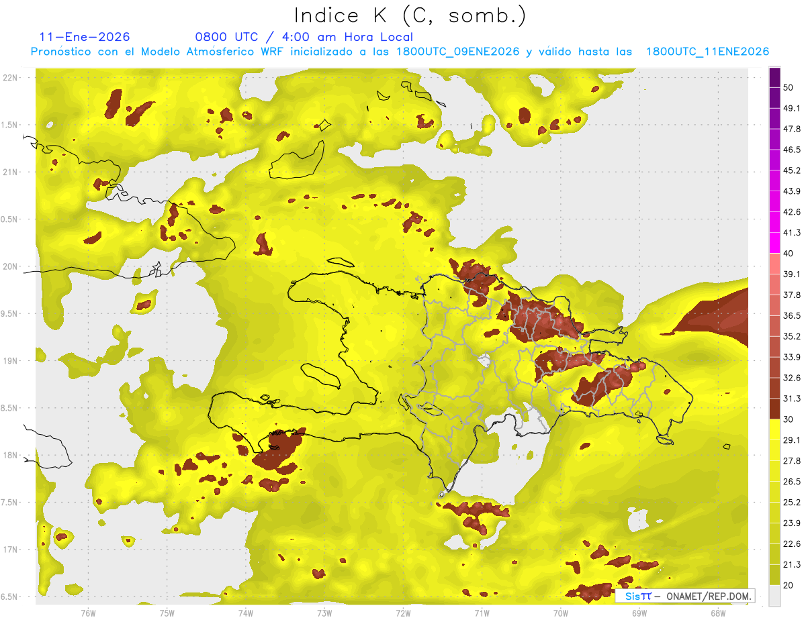Pick the dark purple swatch above 50

tap(774, 77)
